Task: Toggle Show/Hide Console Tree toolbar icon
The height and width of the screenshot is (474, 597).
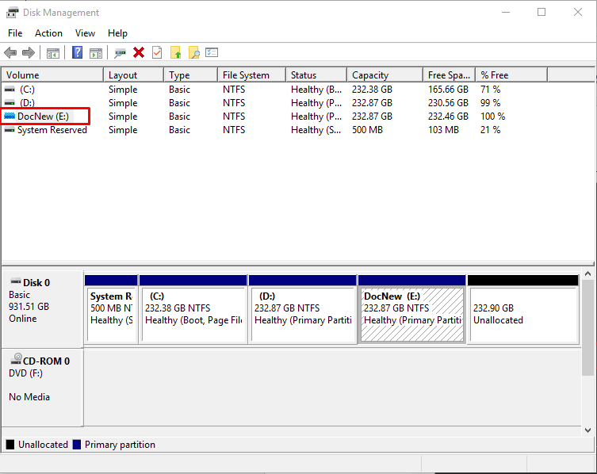Action: (53, 53)
